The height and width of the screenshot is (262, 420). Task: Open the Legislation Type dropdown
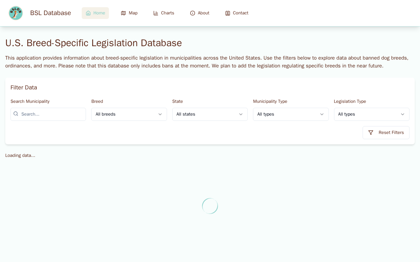372,114
